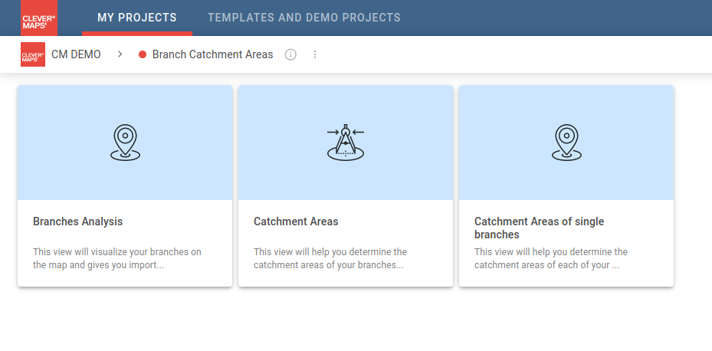
Task: Click the Branches Analysis description text
Action: tap(117, 258)
